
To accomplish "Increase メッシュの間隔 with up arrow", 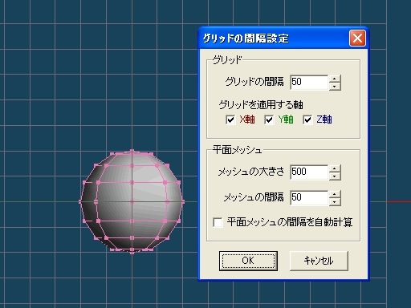I will point(335,194).
